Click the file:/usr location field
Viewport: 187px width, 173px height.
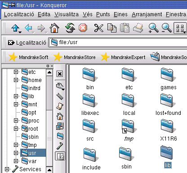[x=118, y=42]
